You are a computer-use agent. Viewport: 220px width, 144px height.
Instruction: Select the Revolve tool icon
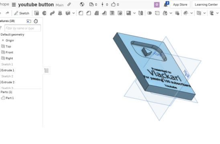point(44,13)
